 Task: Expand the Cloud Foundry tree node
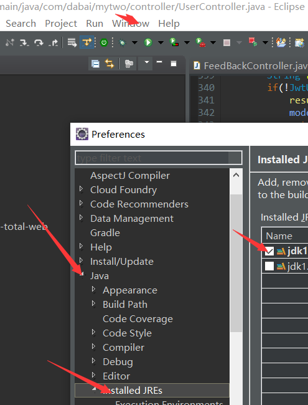point(82,189)
